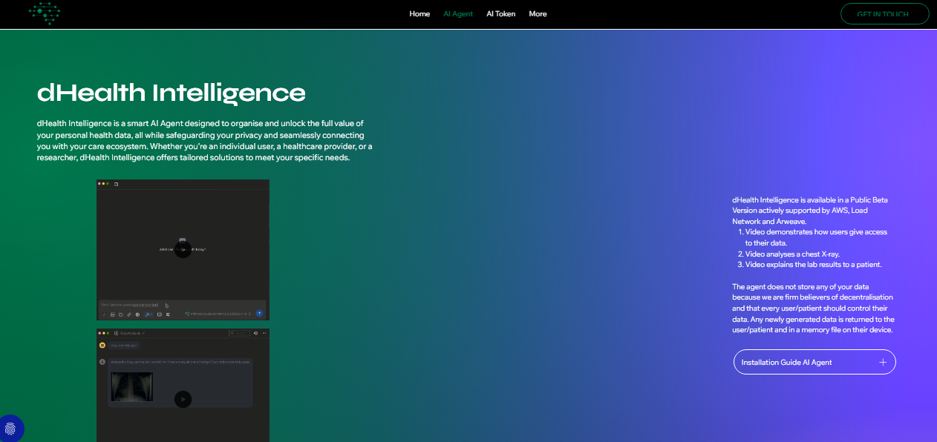The width and height of the screenshot is (937, 442).
Task: Open the Claude model selector in the chat input
Action: tap(218, 314)
